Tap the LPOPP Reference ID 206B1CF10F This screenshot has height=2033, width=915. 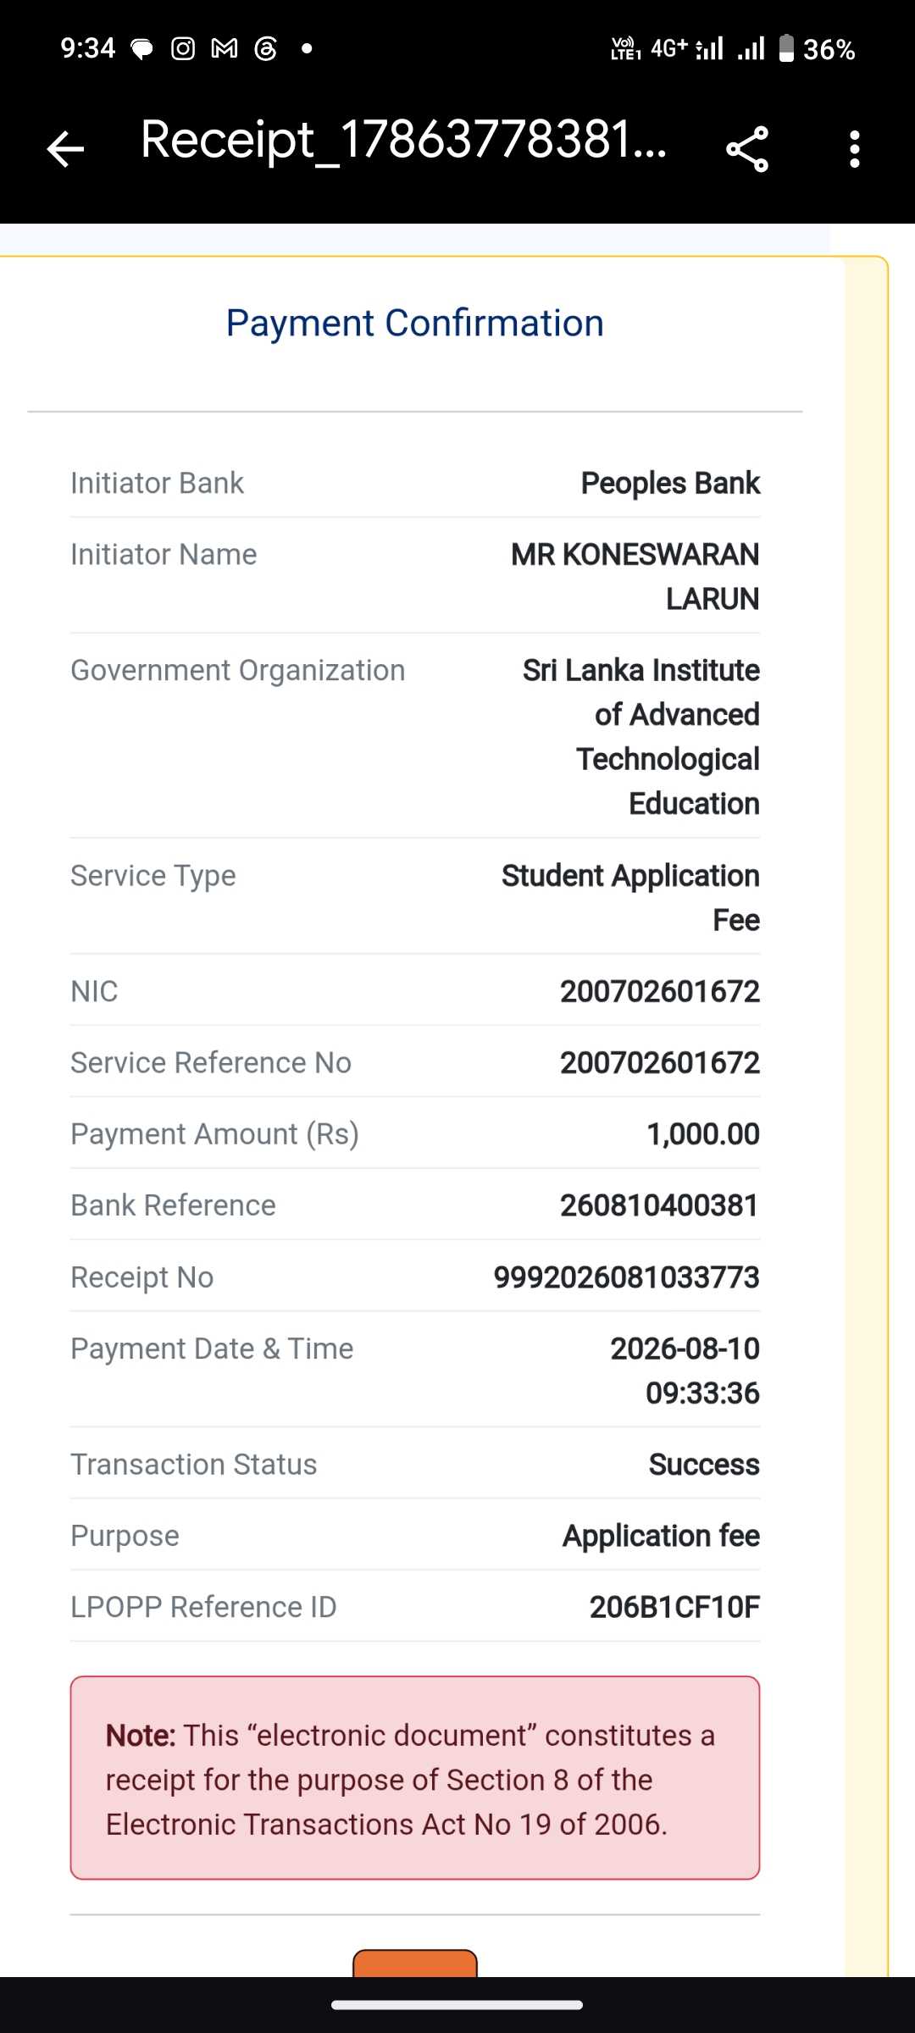674,1607
